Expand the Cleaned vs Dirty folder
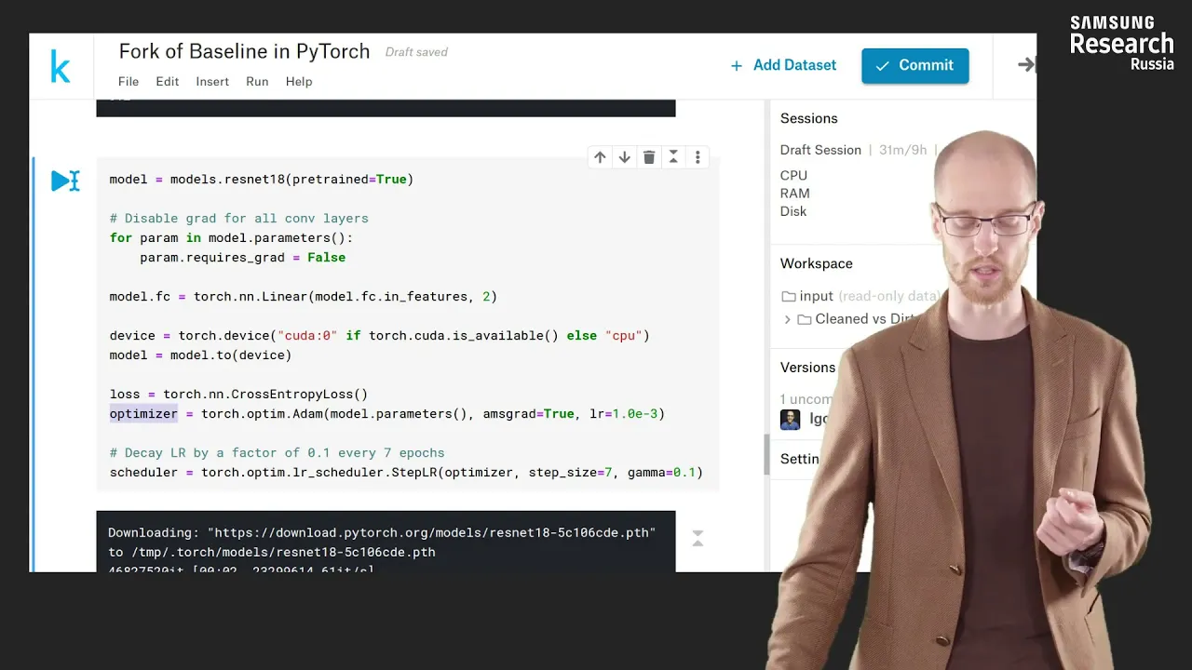 (788, 319)
